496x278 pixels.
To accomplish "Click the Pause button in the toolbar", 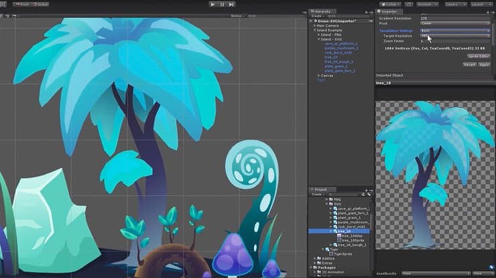I will 222,5.
